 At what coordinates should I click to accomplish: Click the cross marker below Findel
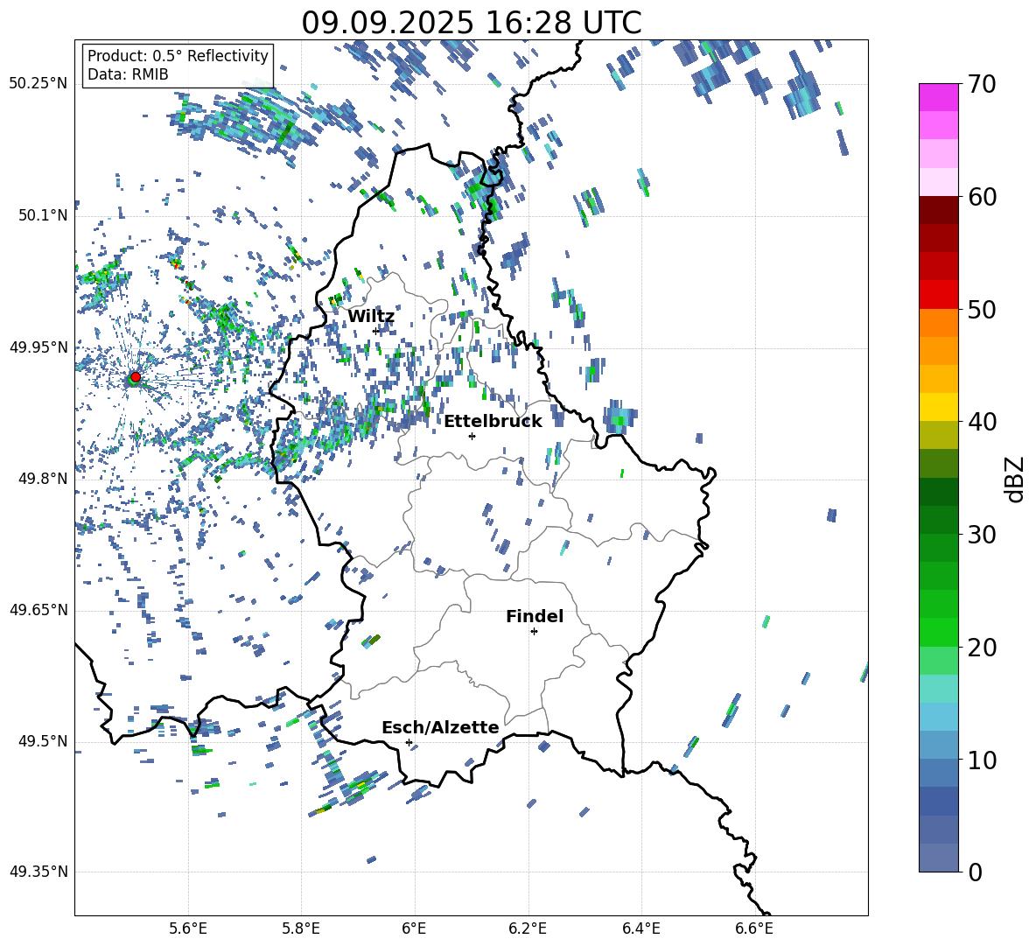534,632
